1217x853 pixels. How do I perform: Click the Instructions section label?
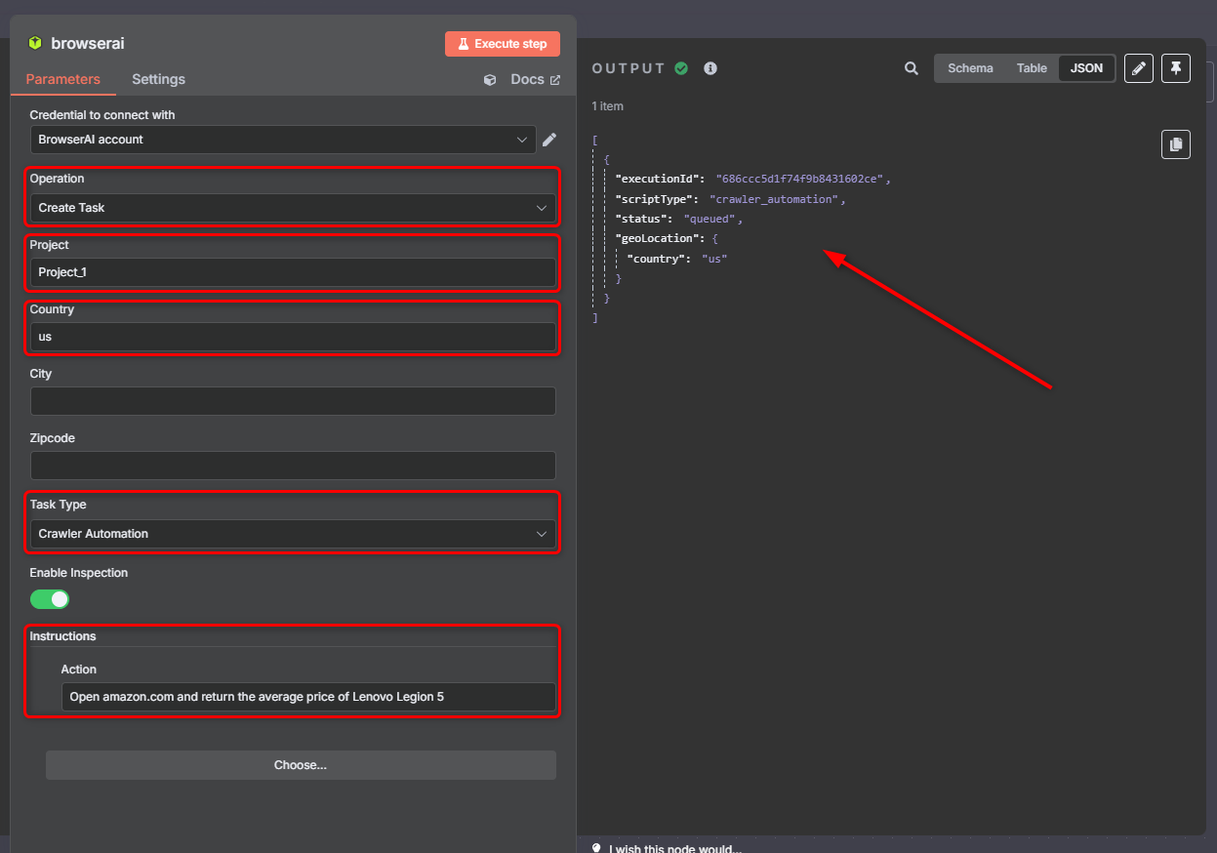click(62, 636)
